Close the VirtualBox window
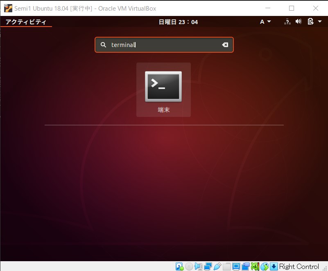 316,8
